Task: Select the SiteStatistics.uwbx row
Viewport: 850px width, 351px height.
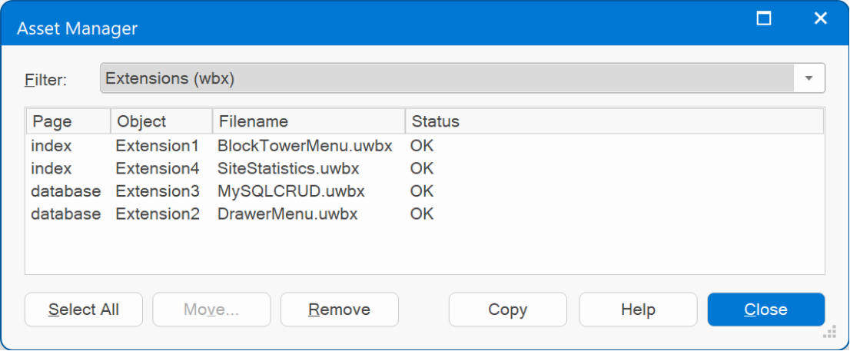Action: tap(425, 168)
